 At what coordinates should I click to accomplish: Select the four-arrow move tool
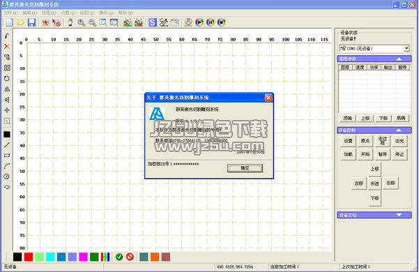click(x=7, y=110)
